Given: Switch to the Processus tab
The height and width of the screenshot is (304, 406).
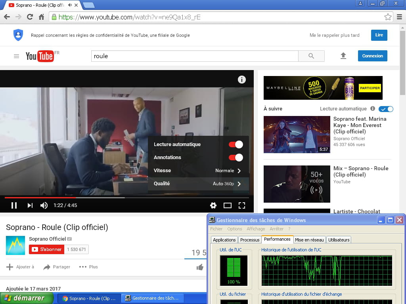Looking at the screenshot, I should pyautogui.click(x=250, y=239).
